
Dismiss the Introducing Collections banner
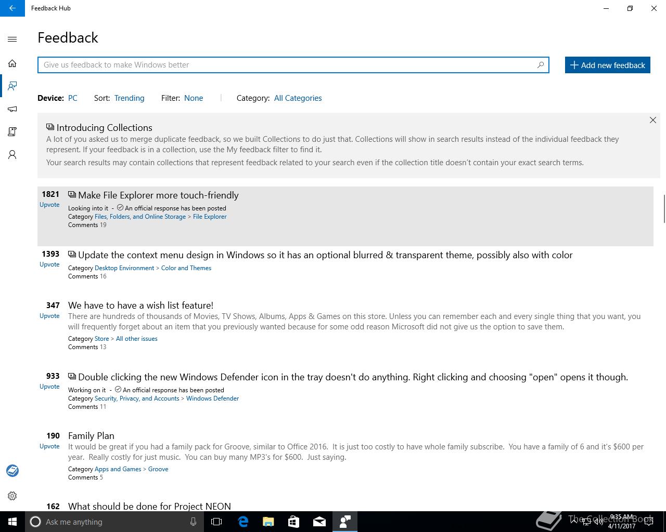click(653, 120)
